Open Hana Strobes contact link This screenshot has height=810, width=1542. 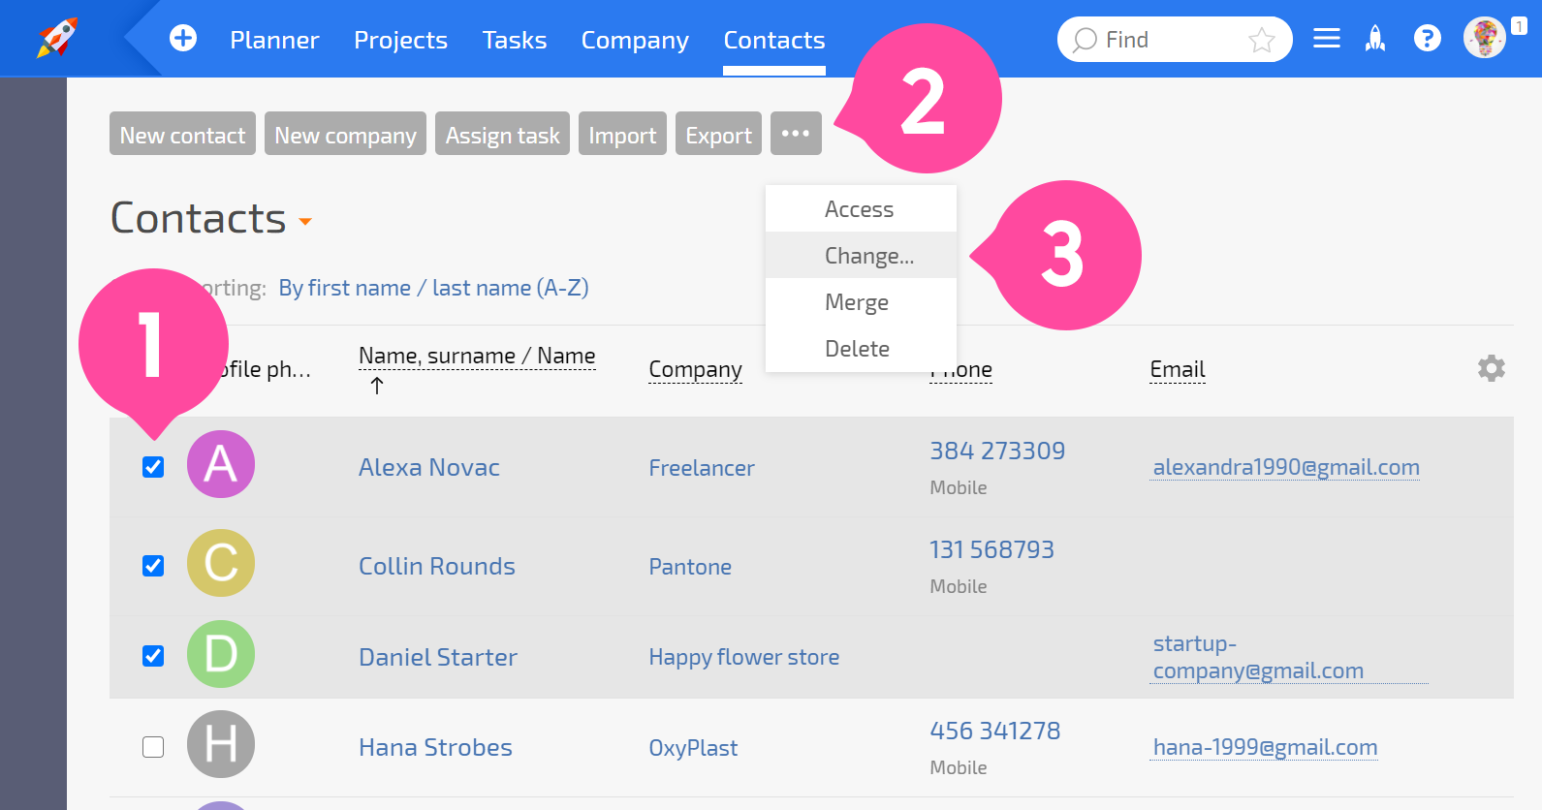435,747
